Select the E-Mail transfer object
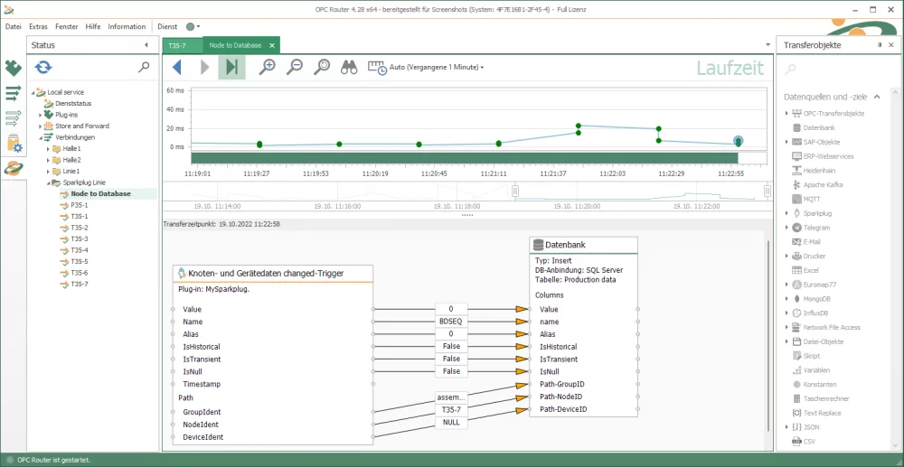 [x=811, y=242]
